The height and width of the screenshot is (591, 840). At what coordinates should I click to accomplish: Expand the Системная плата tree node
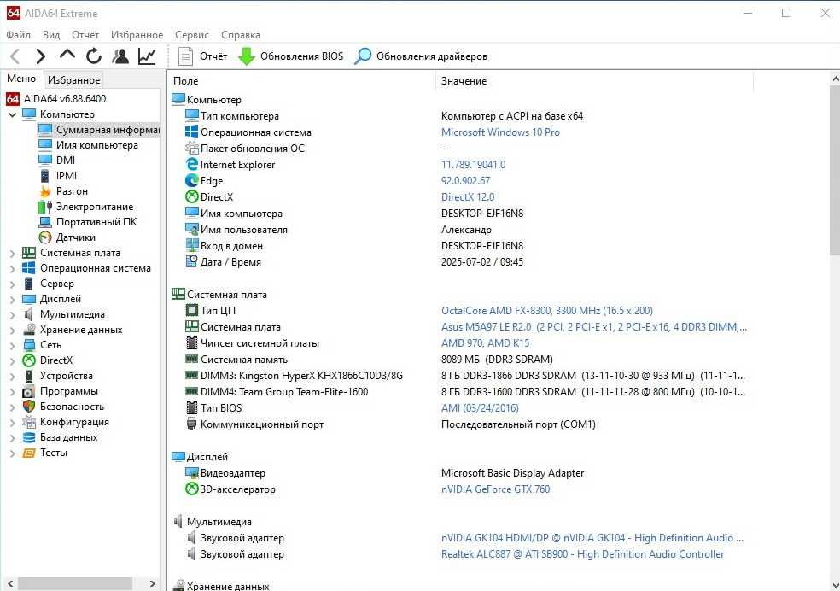(x=12, y=253)
